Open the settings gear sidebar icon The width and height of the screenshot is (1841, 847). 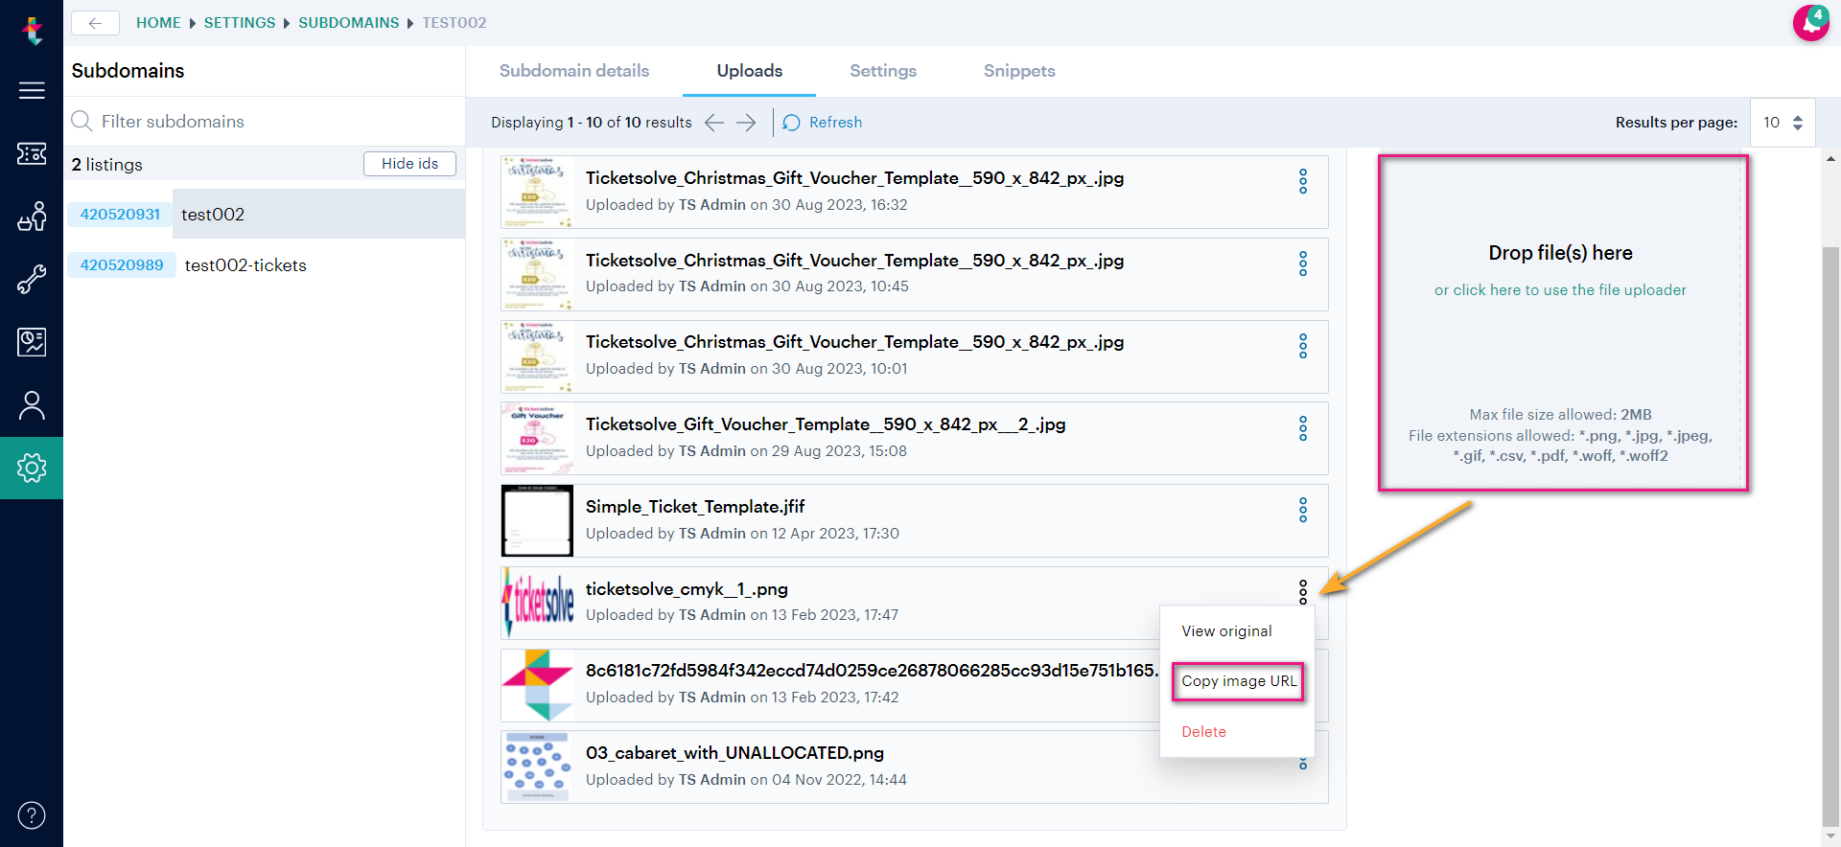(32, 468)
